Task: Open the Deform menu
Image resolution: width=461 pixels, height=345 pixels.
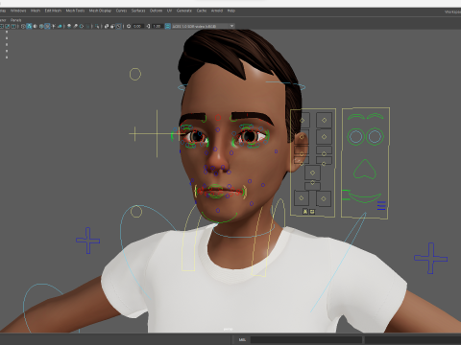Action: pos(156,11)
